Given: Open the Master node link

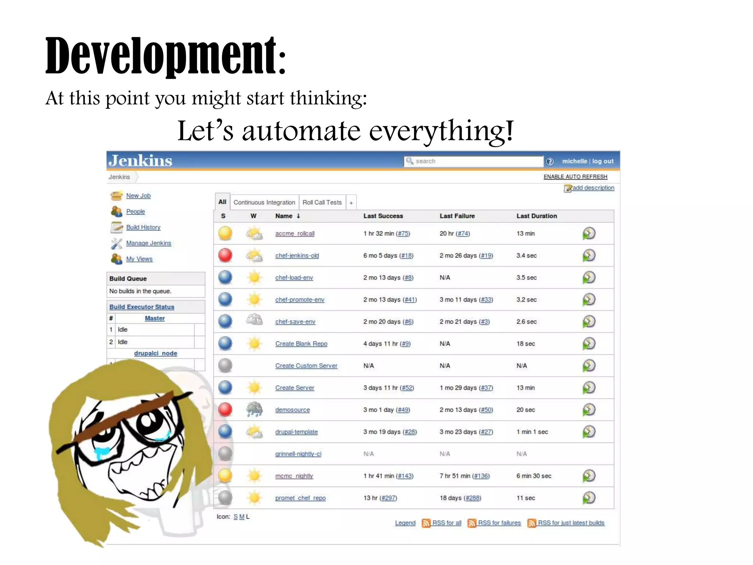Looking at the screenshot, I should 155,318.
